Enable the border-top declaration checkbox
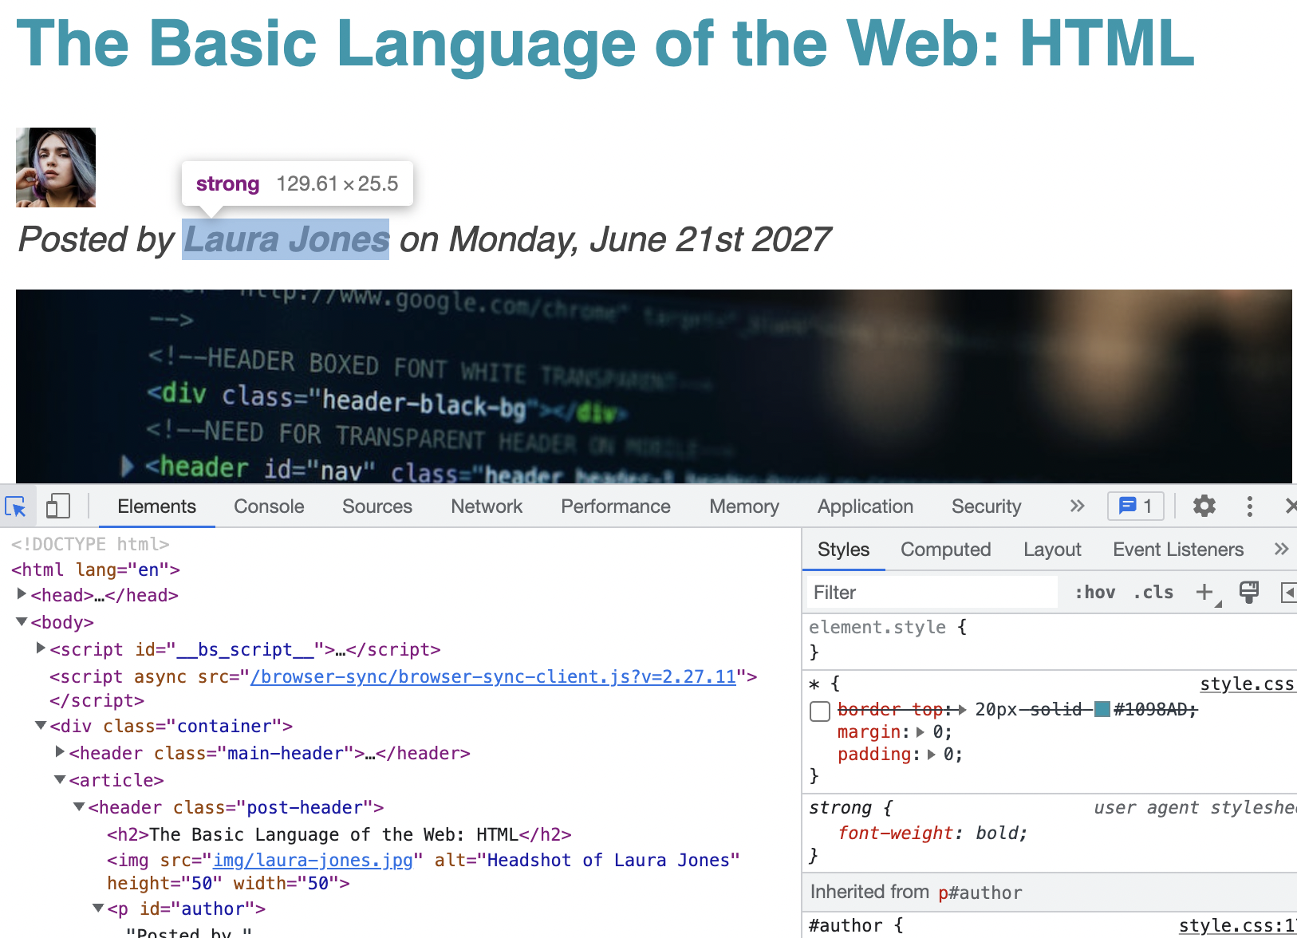The width and height of the screenshot is (1297, 938). (x=820, y=711)
